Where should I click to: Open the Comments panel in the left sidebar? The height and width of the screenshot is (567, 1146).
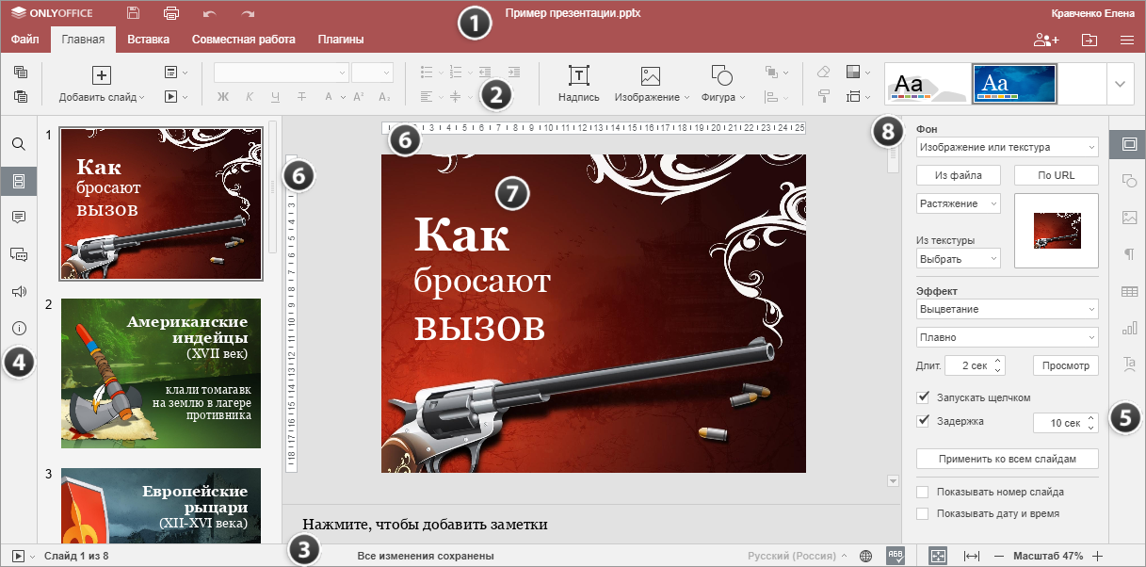[x=19, y=218]
